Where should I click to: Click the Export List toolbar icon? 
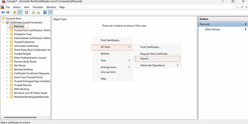click(38, 12)
